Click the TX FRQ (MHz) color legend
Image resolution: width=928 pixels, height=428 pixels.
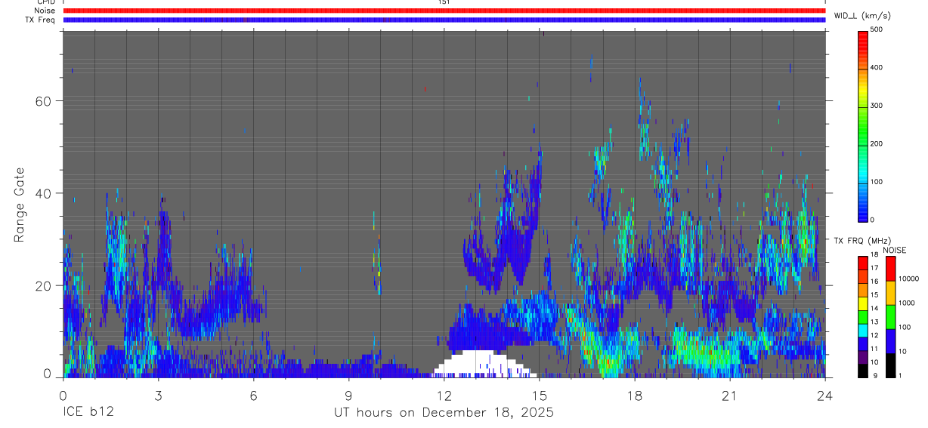click(863, 317)
